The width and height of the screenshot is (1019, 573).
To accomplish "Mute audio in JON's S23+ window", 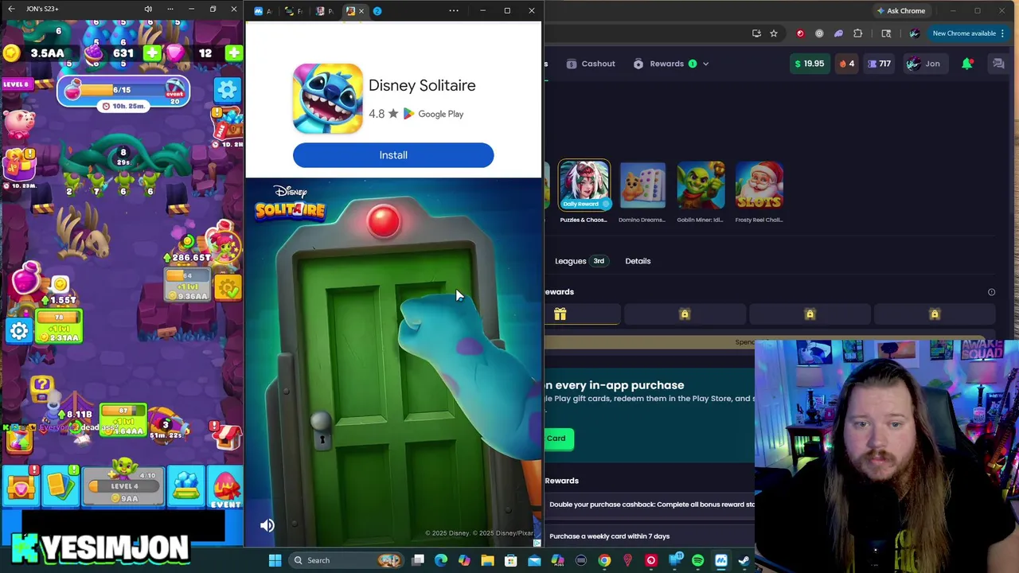I will [x=148, y=9].
